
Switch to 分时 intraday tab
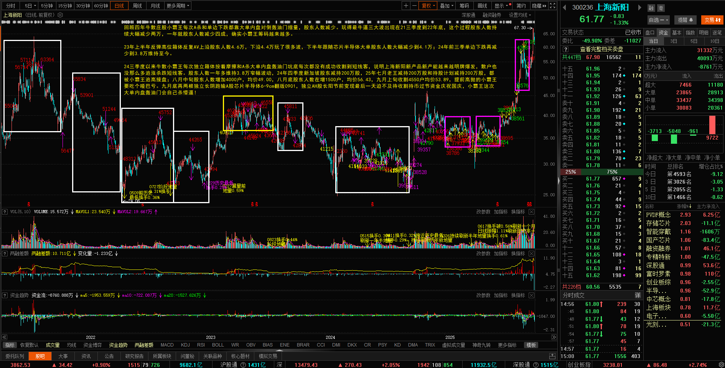[x=10, y=6]
